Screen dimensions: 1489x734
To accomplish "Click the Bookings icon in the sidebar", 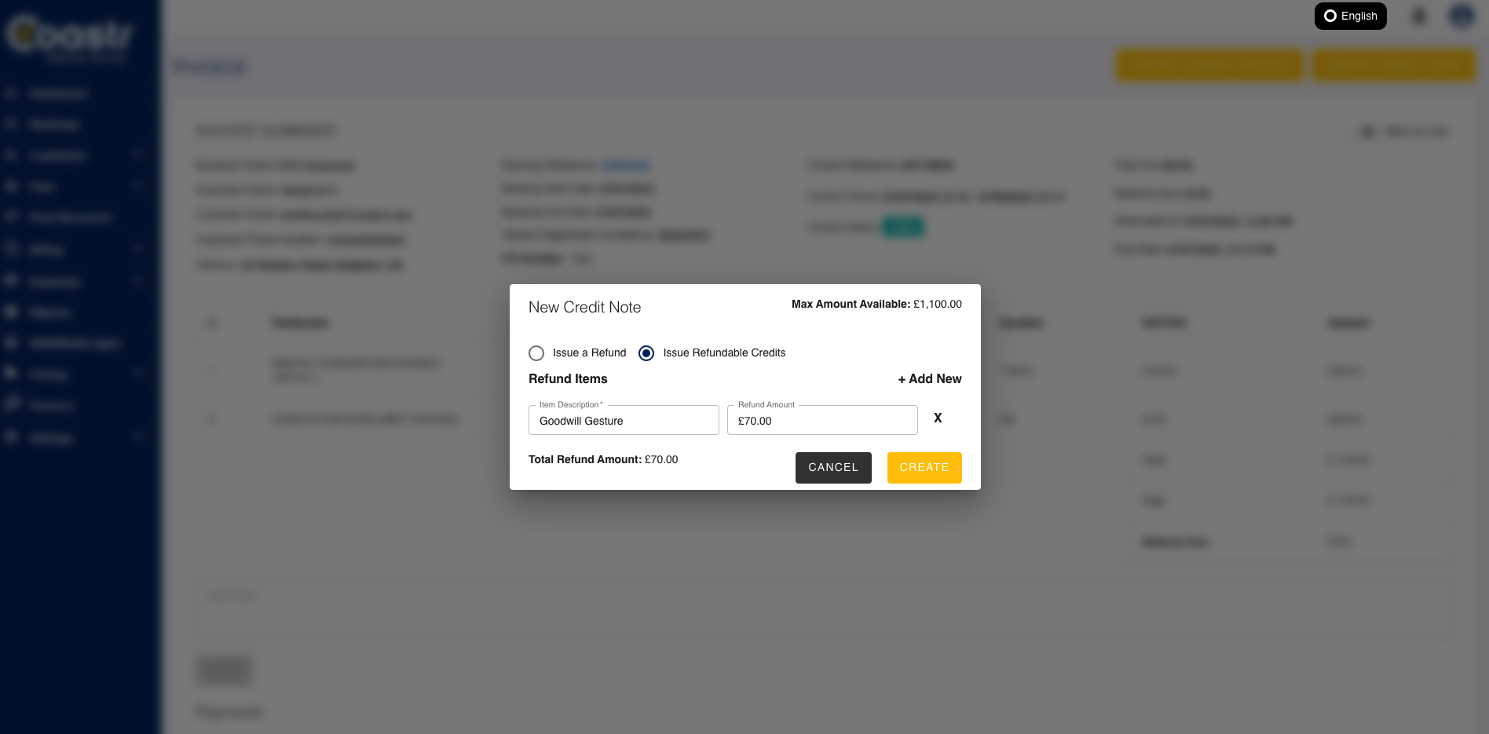I will point(12,124).
